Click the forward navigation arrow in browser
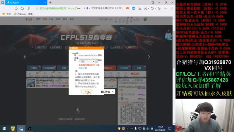Viewport: 234px width, 132px height. tap(10, 8)
